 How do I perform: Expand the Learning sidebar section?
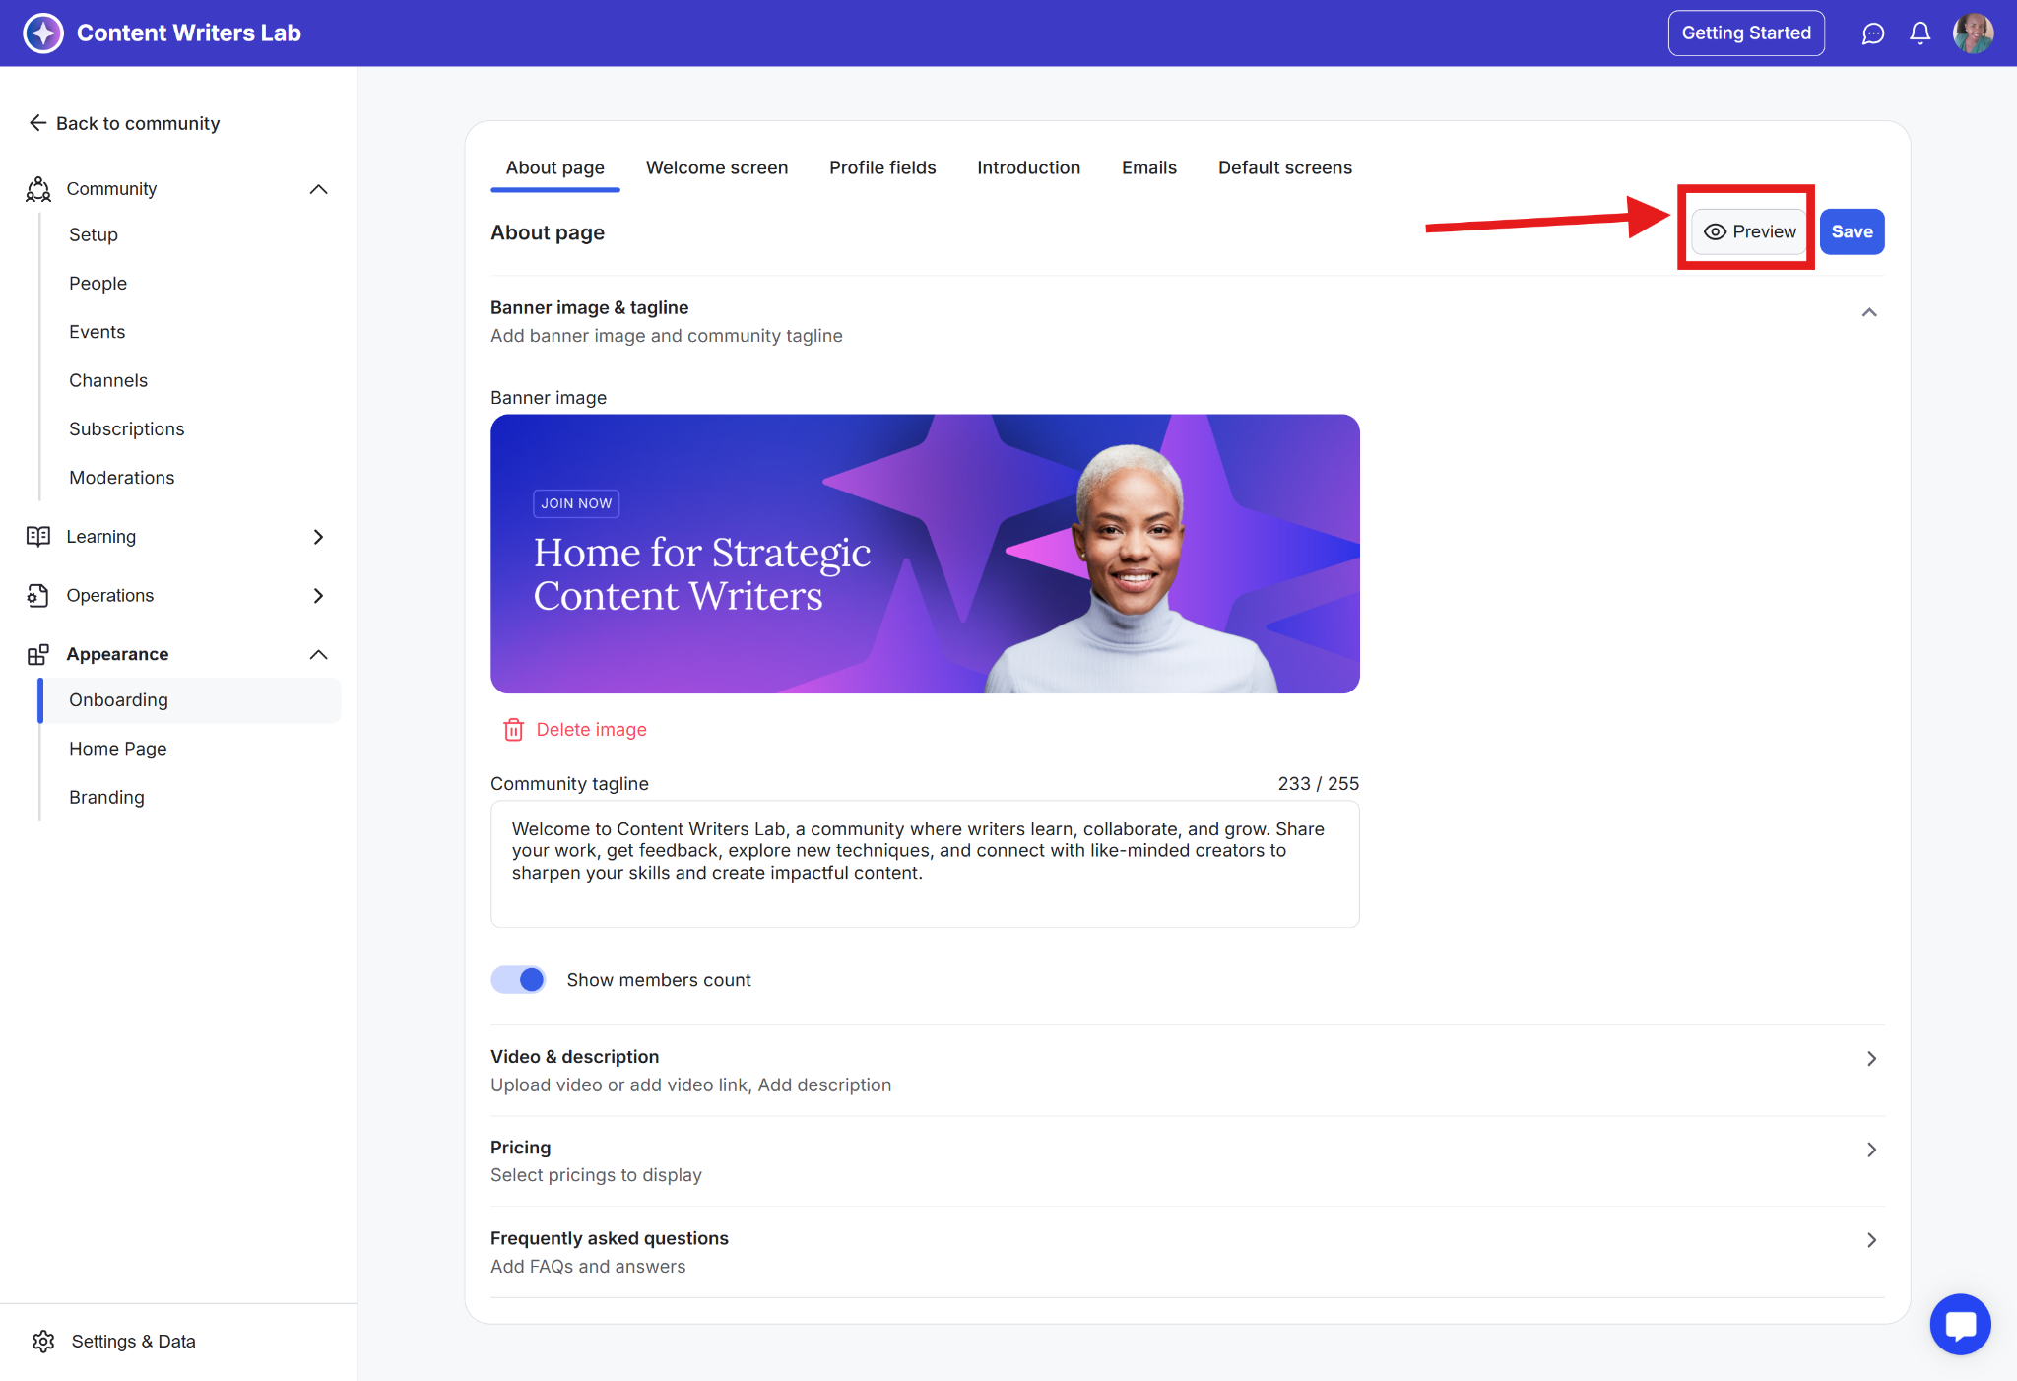318,537
